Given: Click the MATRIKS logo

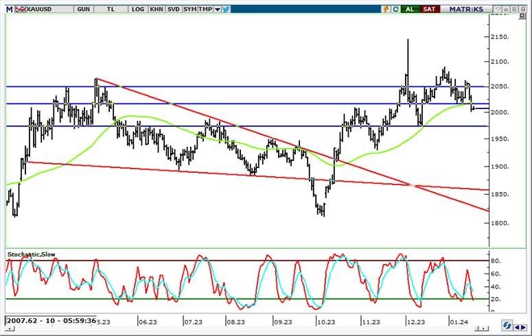Looking at the screenshot, I should 467,9.
